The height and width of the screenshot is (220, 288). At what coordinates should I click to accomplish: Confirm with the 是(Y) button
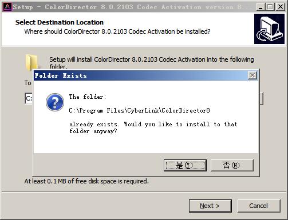click(185, 165)
